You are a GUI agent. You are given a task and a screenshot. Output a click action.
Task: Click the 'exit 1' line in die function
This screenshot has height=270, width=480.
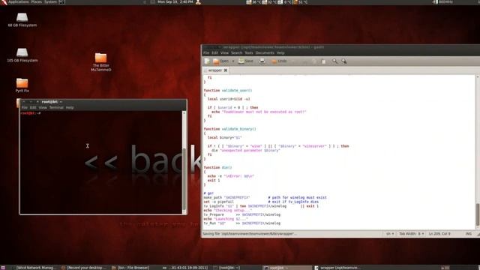pos(214,181)
